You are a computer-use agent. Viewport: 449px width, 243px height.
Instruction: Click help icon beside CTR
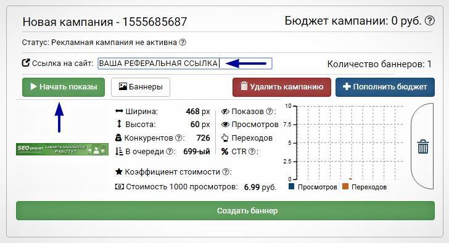click(x=252, y=151)
